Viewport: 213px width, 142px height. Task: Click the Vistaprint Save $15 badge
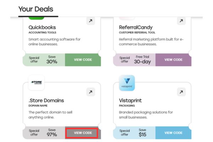click(x=142, y=133)
